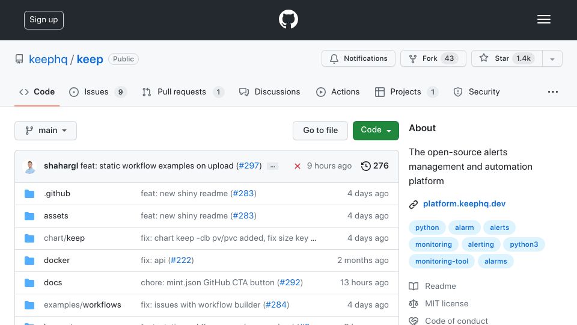Viewport: 577px width, 325px height.
Task: Open #283 link in assets row
Action: (243, 216)
